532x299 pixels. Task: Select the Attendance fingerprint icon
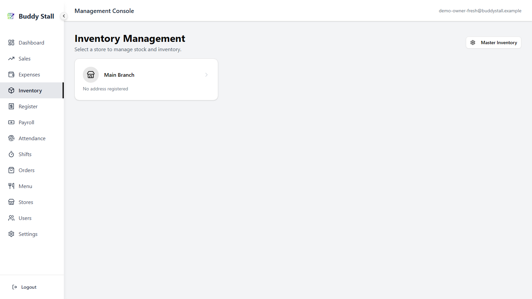pyautogui.click(x=11, y=138)
